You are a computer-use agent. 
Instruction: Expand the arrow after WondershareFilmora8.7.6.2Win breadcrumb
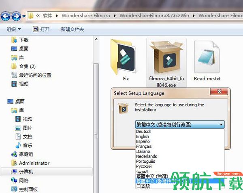194,16
